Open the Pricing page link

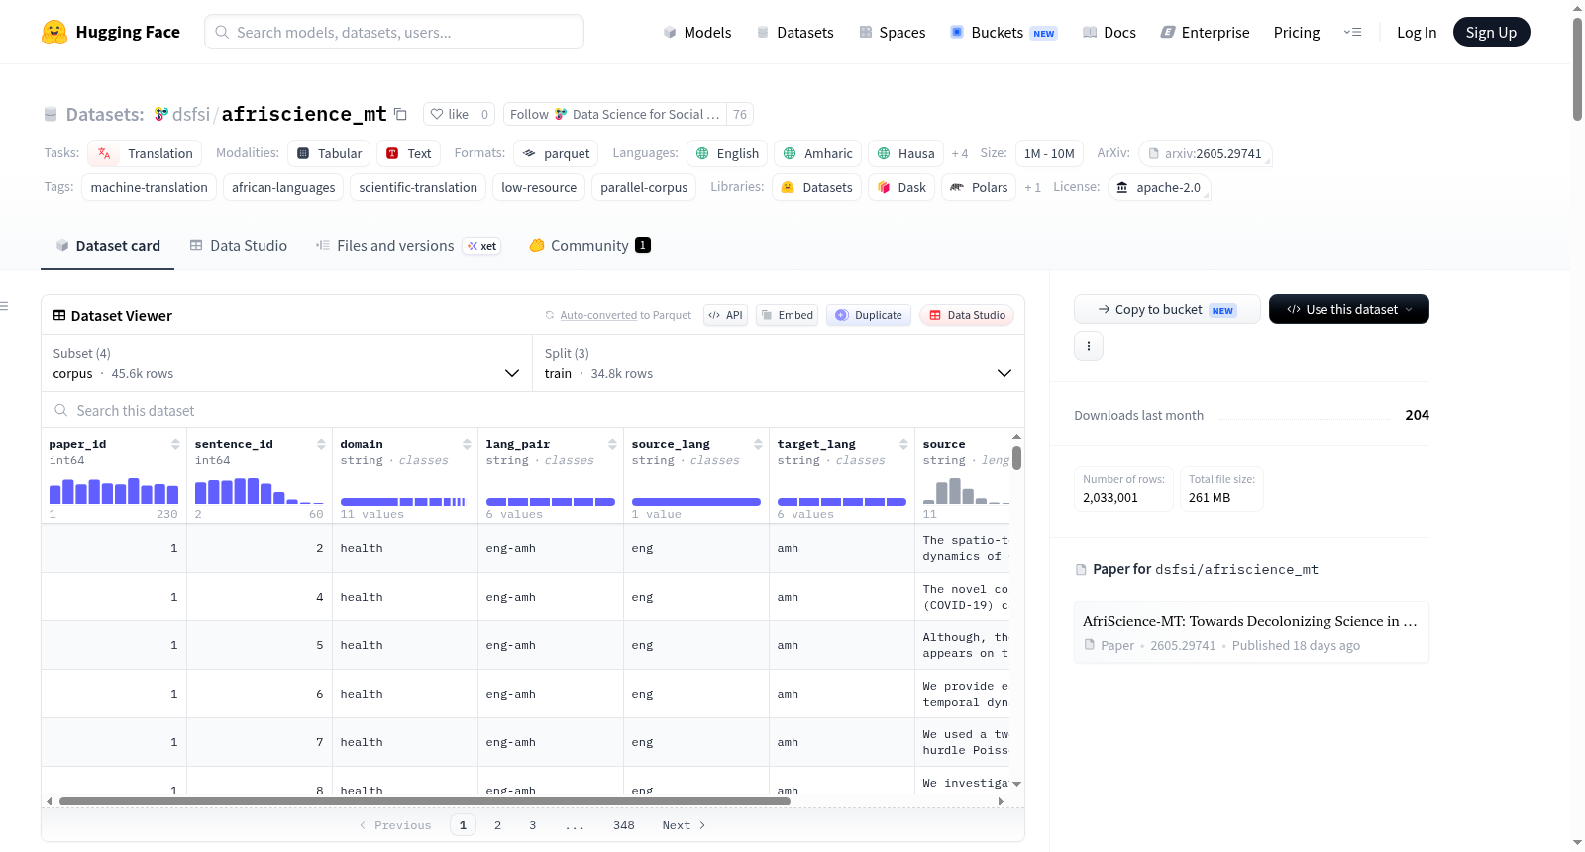[1296, 32]
